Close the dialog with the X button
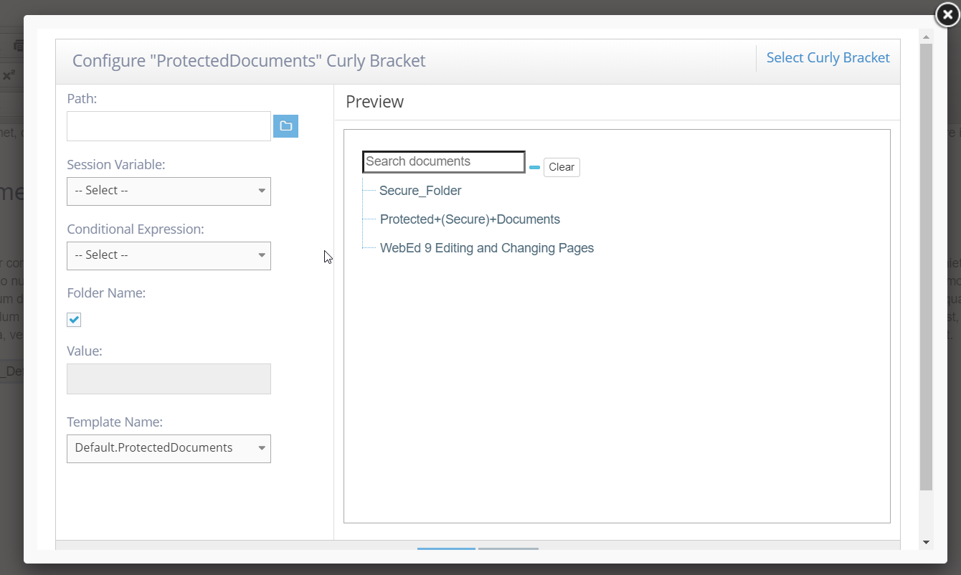Screen dimensions: 961x575 point(947,14)
